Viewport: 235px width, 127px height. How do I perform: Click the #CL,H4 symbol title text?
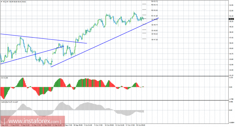6,2
